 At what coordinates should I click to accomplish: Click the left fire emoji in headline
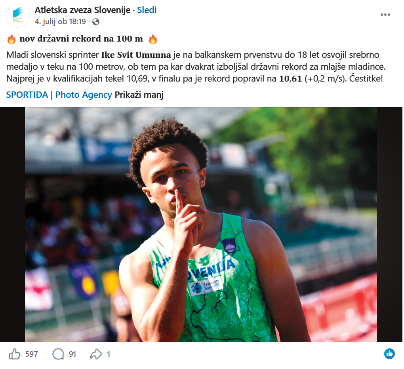click(x=11, y=39)
